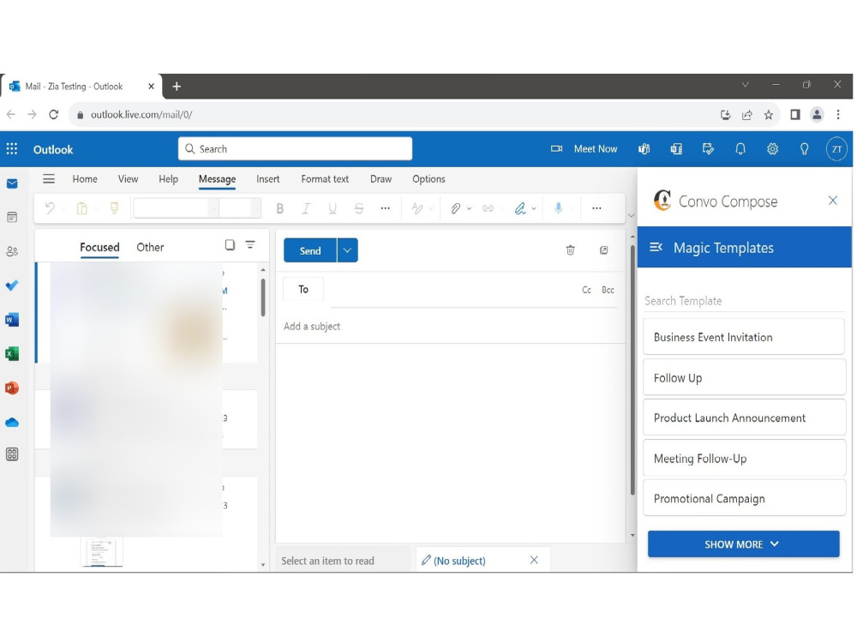This screenshot has width=857, height=643.
Task: Open the Outlook app launcher grid
Action: tap(11, 148)
